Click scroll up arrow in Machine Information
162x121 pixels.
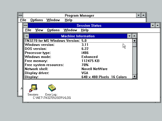(x=134, y=41)
